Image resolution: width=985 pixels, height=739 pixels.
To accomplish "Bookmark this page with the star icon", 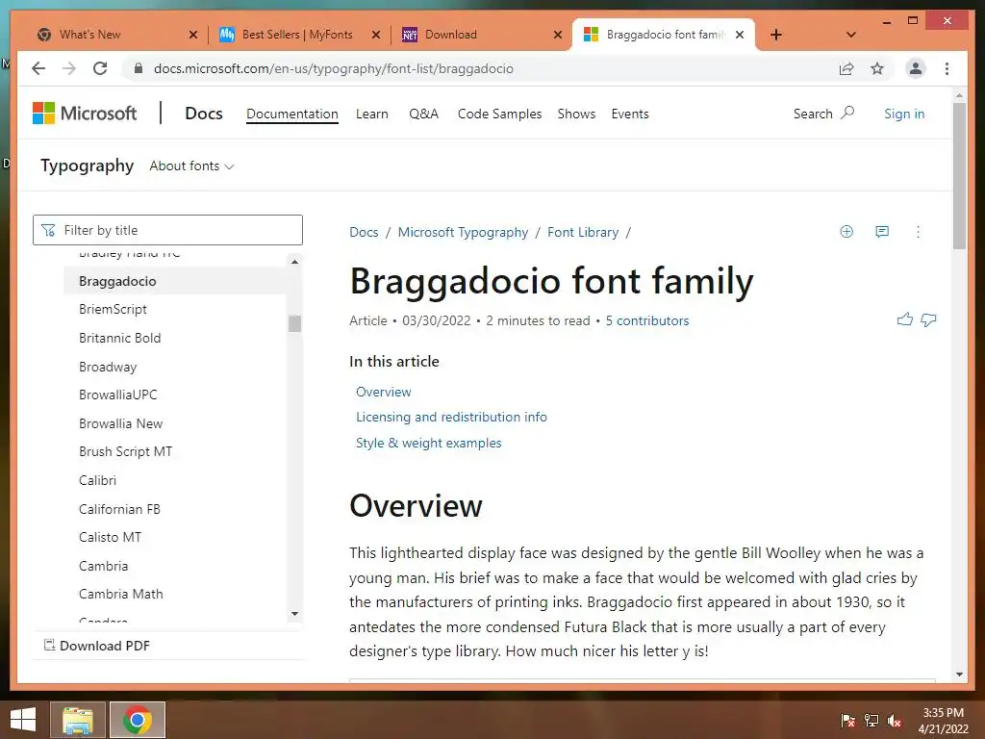I will click(877, 68).
